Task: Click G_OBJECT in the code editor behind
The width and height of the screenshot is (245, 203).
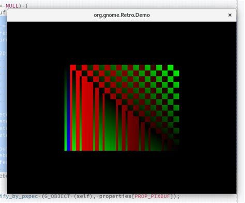Action: pos(56,196)
